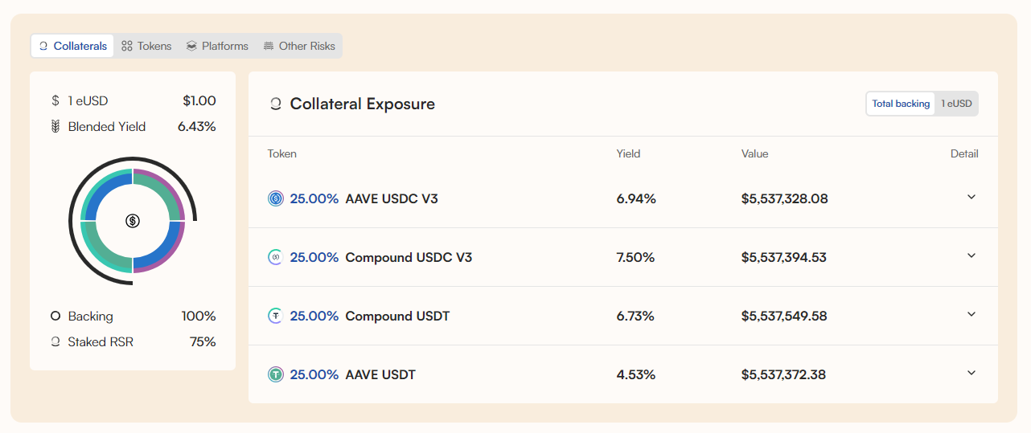
Task: Switch view to 1 eUSD
Action: [x=956, y=104]
